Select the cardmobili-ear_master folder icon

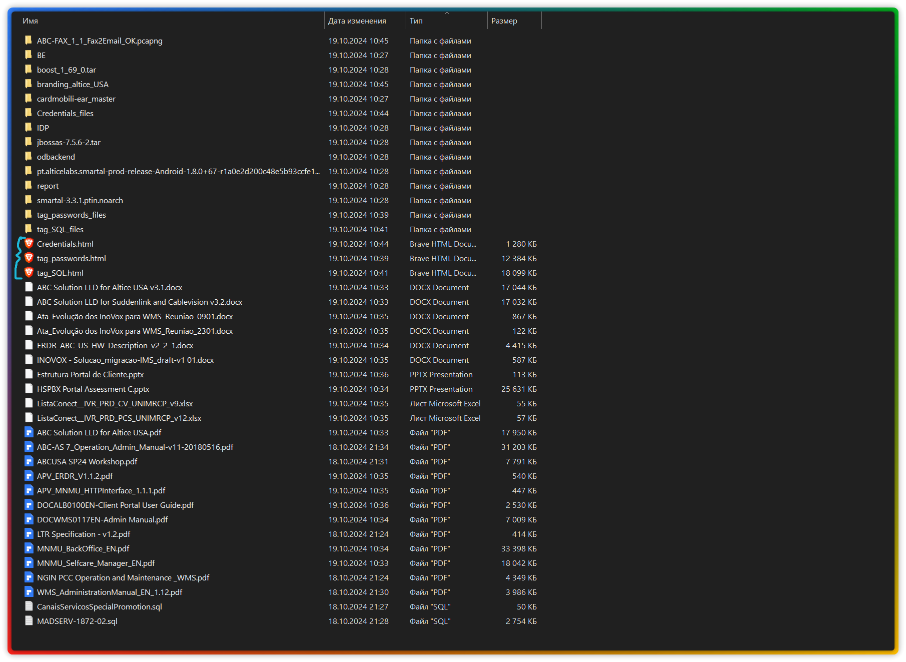29,99
